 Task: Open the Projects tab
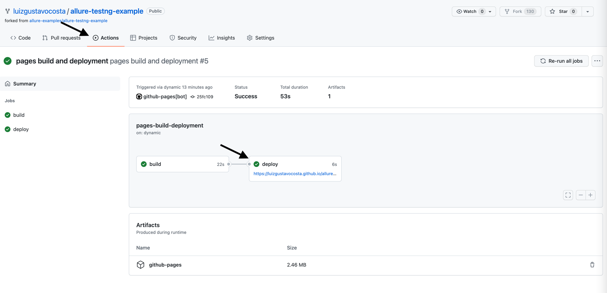pyautogui.click(x=144, y=38)
